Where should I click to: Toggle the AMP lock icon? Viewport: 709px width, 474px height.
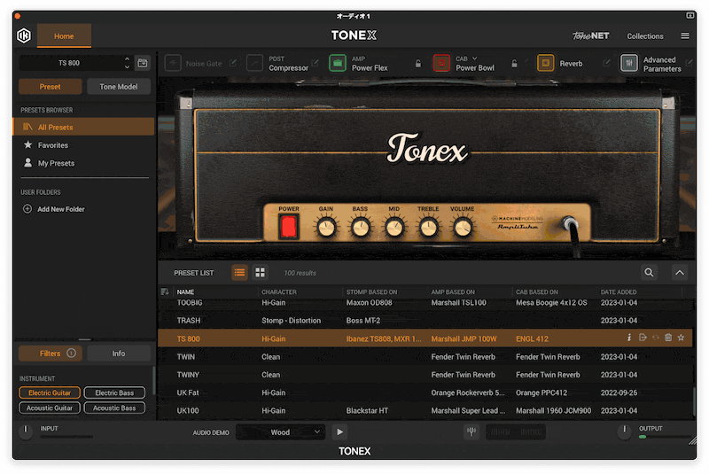click(x=418, y=64)
